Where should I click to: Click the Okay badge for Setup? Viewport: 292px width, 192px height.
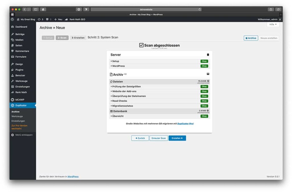tap(204, 61)
